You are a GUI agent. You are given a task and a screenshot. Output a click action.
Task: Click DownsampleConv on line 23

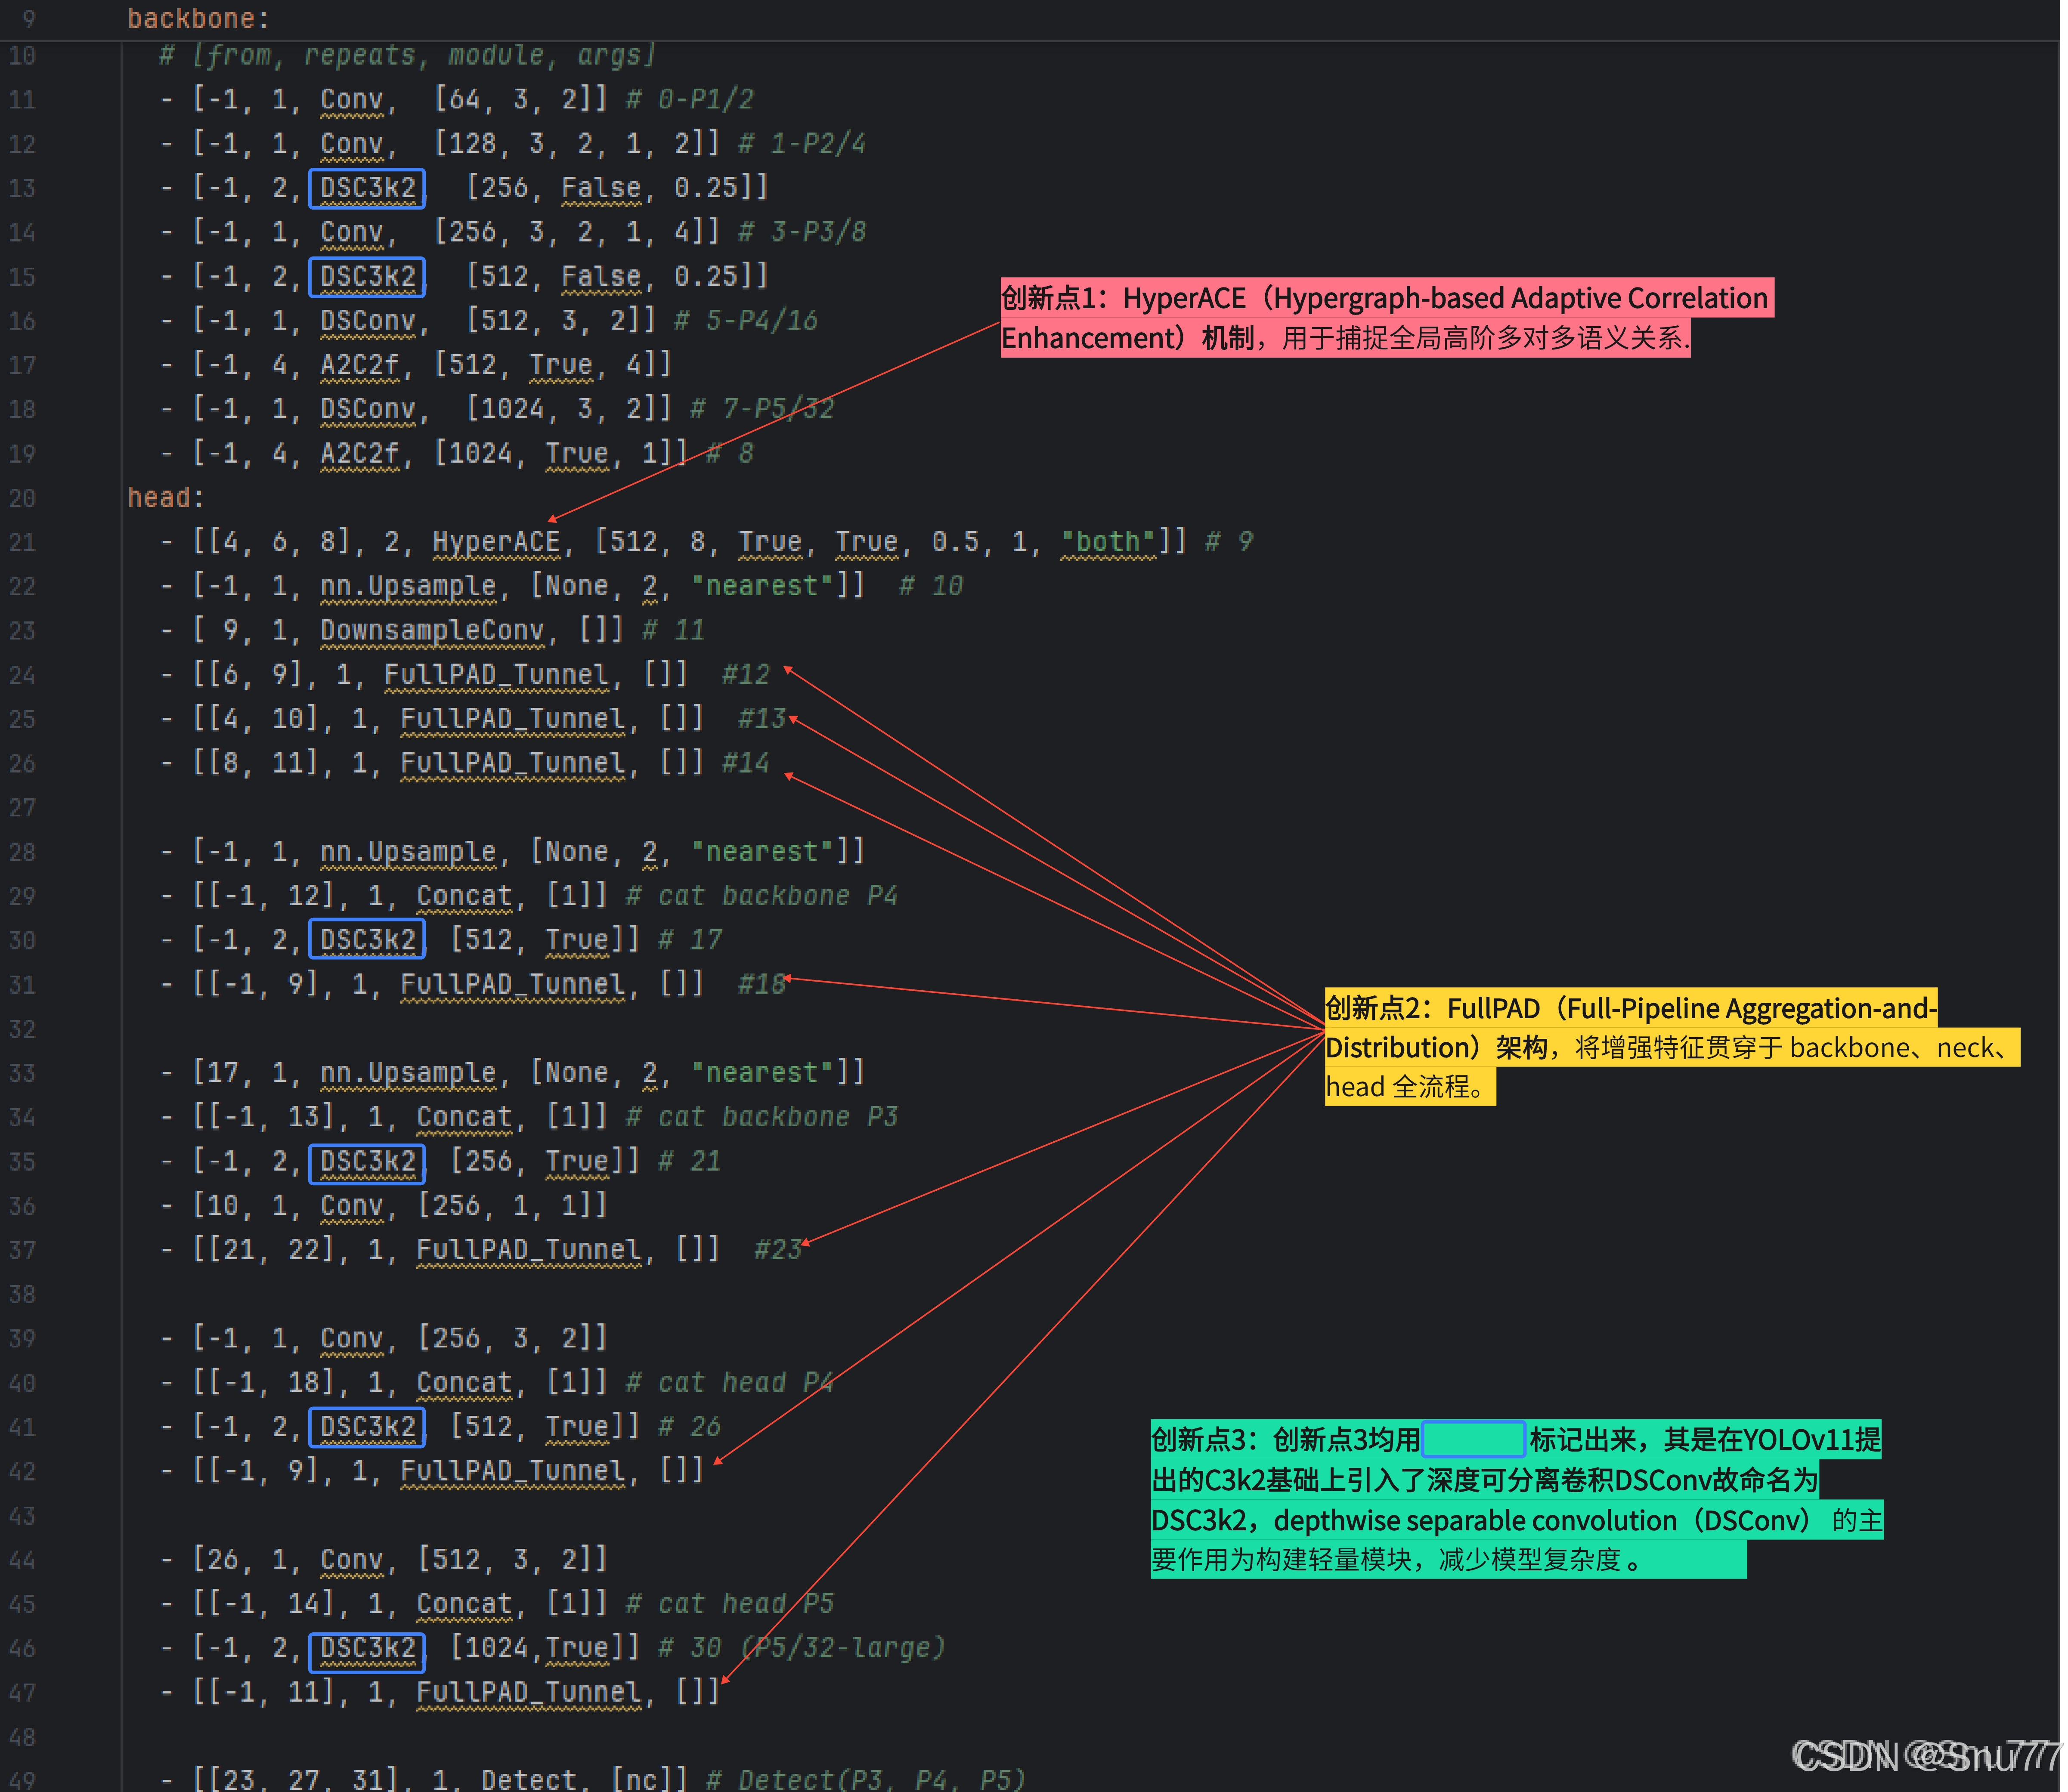pyautogui.click(x=432, y=630)
